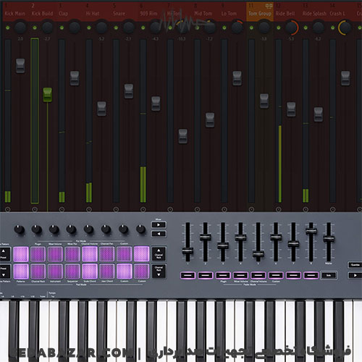Select the 909 Rim mixer track

pos(148,14)
